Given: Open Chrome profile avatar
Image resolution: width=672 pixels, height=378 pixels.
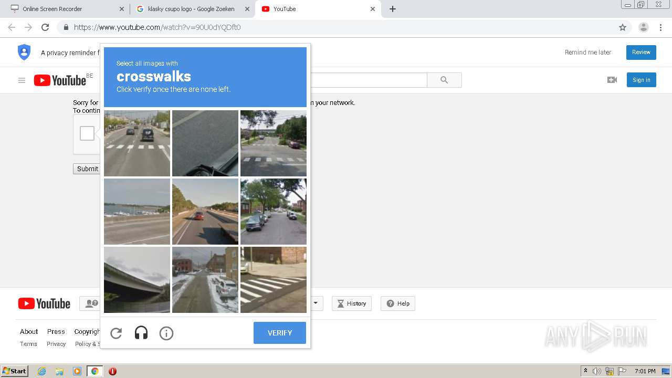Looking at the screenshot, I should [x=644, y=27].
